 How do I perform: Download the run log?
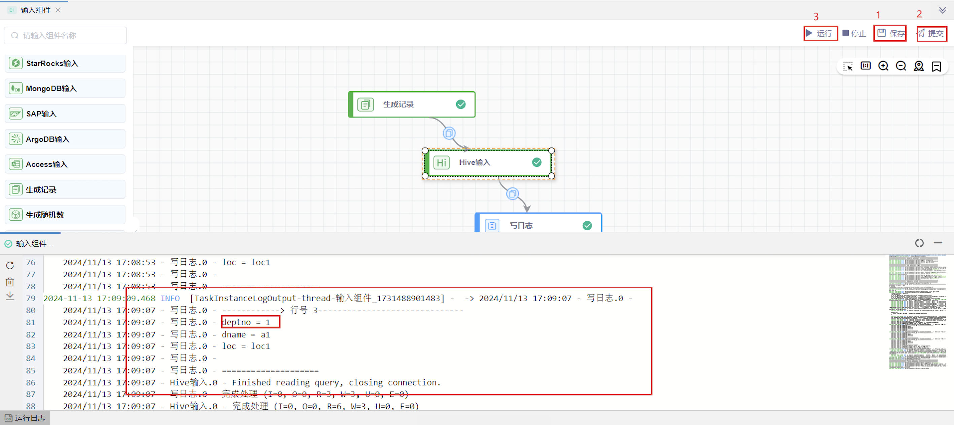pyautogui.click(x=10, y=296)
